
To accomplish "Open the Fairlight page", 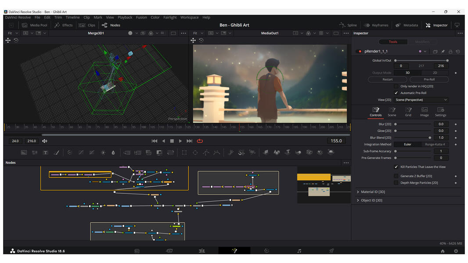I will point(299,251).
